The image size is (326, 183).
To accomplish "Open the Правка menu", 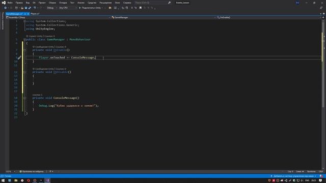I will 19,3.
